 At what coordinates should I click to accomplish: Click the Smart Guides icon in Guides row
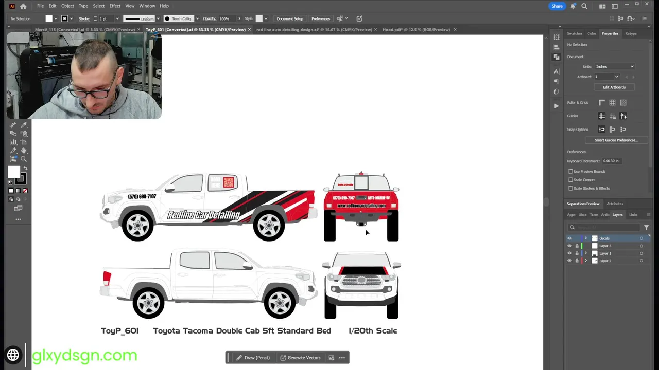point(623,116)
